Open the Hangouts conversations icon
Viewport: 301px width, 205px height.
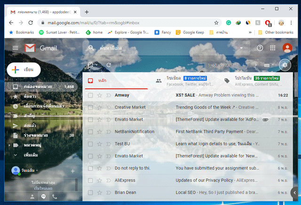pos(44,197)
